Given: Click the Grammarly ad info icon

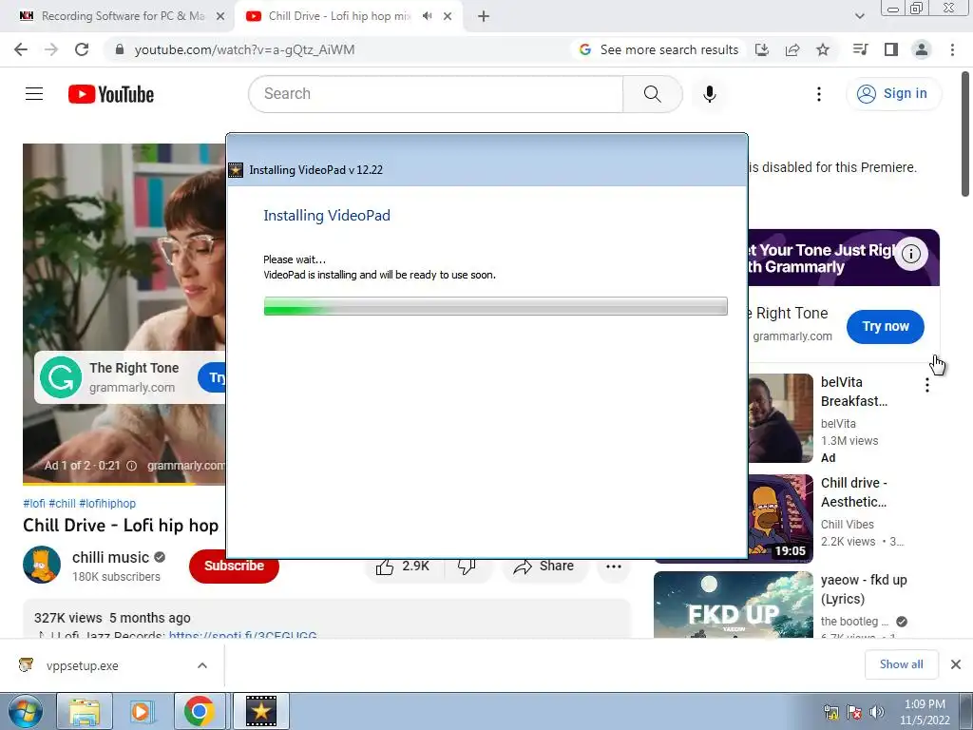Looking at the screenshot, I should coord(910,253).
